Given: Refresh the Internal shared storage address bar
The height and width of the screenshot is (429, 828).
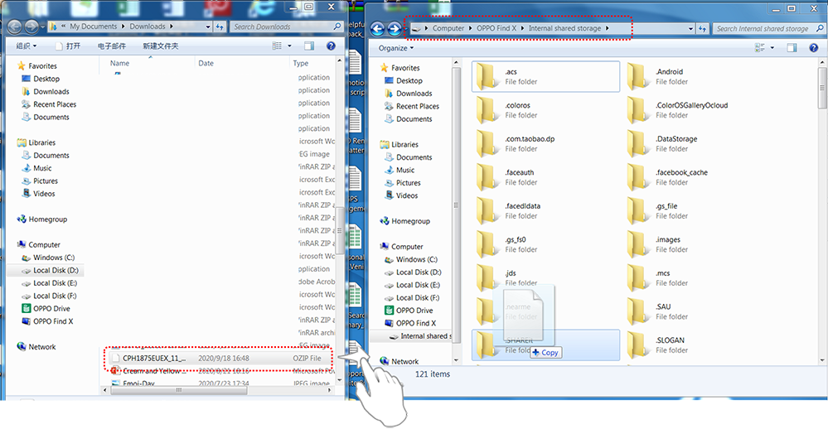Looking at the screenshot, I should [702, 28].
